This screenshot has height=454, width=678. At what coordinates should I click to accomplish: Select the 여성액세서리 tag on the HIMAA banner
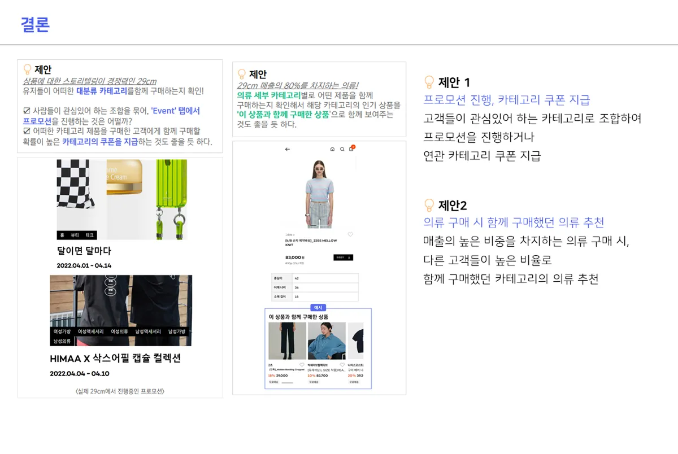pyautogui.click(x=90, y=331)
